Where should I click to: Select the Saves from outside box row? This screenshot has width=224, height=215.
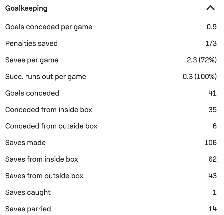click(111, 176)
